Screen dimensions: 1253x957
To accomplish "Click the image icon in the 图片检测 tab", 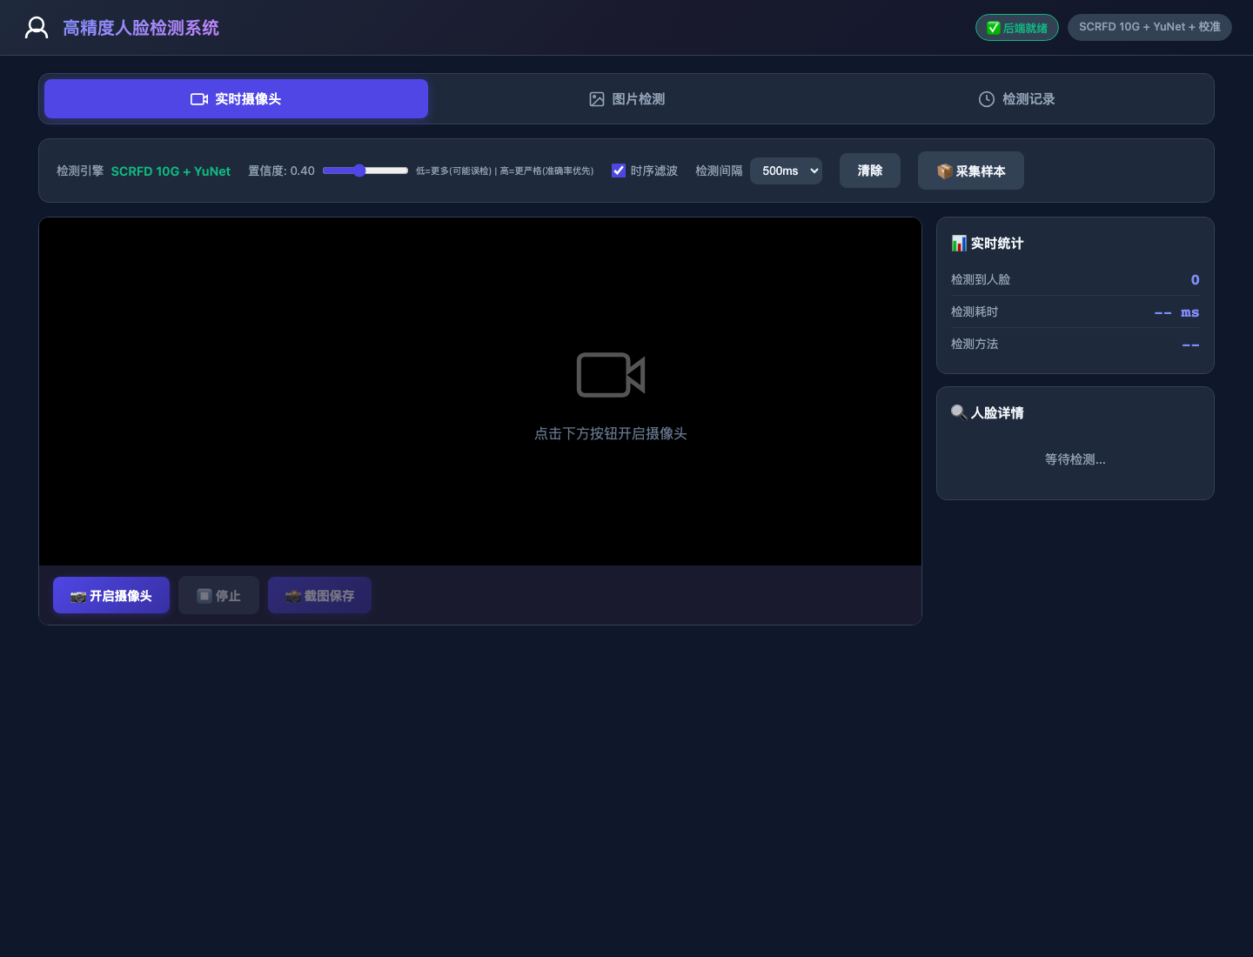I will [x=597, y=99].
